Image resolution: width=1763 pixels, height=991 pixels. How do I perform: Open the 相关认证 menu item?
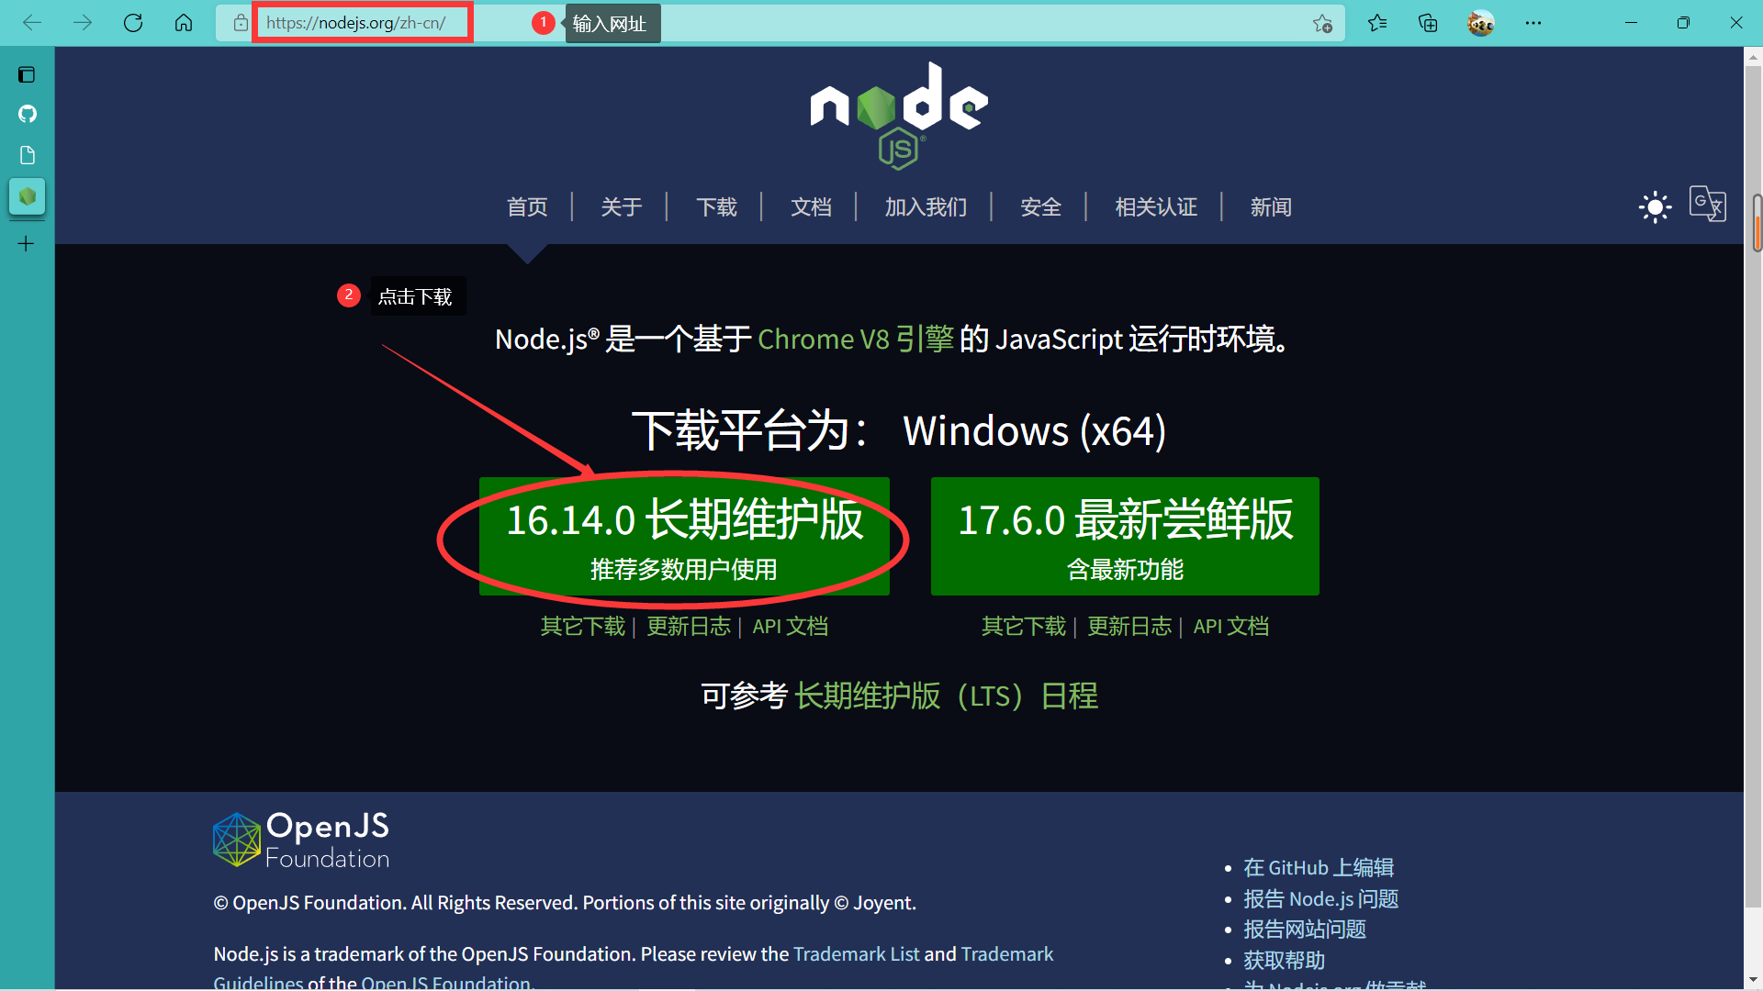click(x=1156, y=207)
